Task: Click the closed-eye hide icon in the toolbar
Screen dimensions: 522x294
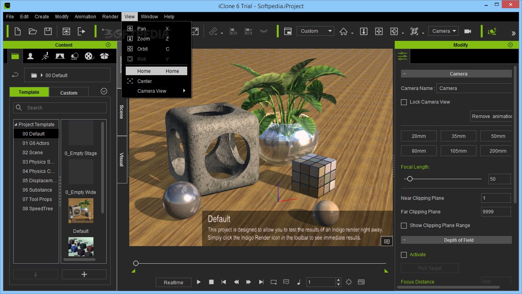Action: pyautogui.click(x=264, y=31)
